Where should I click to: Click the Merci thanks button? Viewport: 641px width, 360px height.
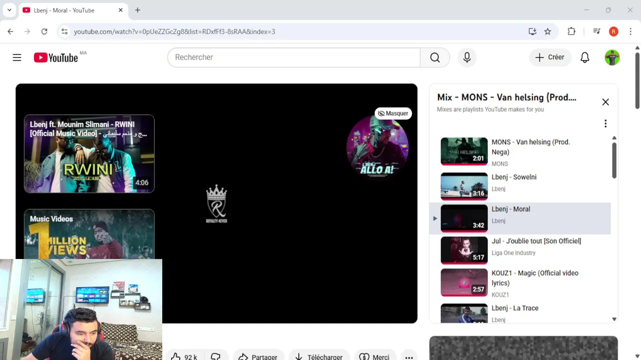coord(375,356)
